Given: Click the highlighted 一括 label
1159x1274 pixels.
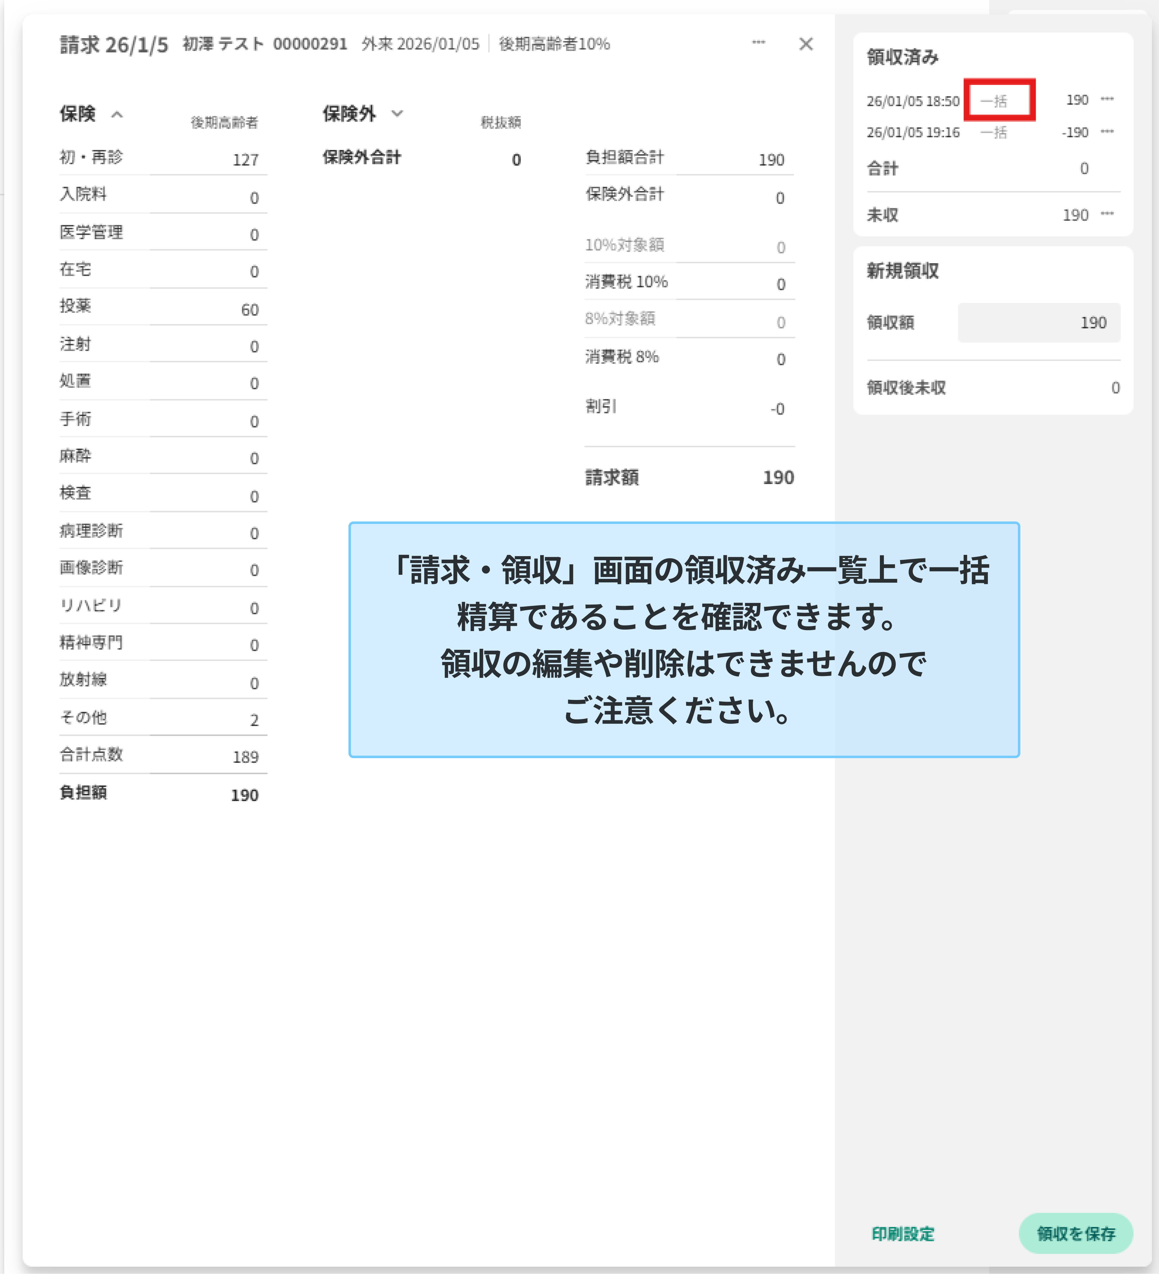Looking at the screenshot, I should [994, 101].
